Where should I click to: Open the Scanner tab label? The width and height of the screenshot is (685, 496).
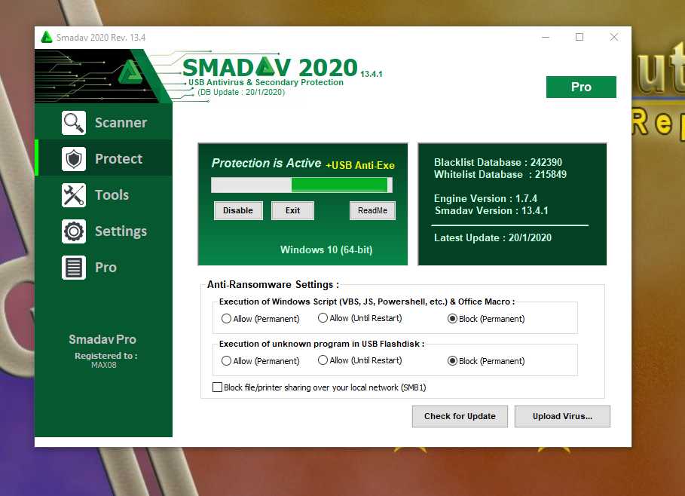pyautogui.click(x=121, y=123)
